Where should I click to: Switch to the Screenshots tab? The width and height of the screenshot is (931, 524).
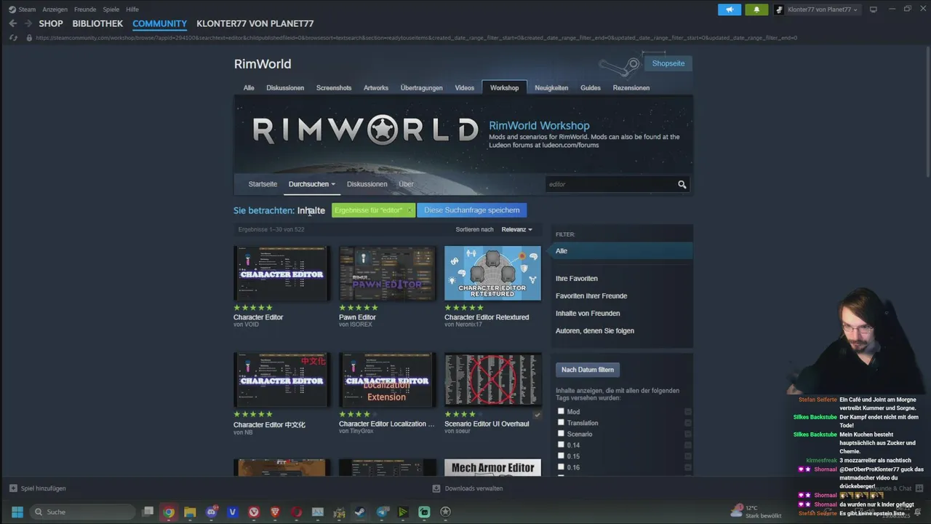334,87
